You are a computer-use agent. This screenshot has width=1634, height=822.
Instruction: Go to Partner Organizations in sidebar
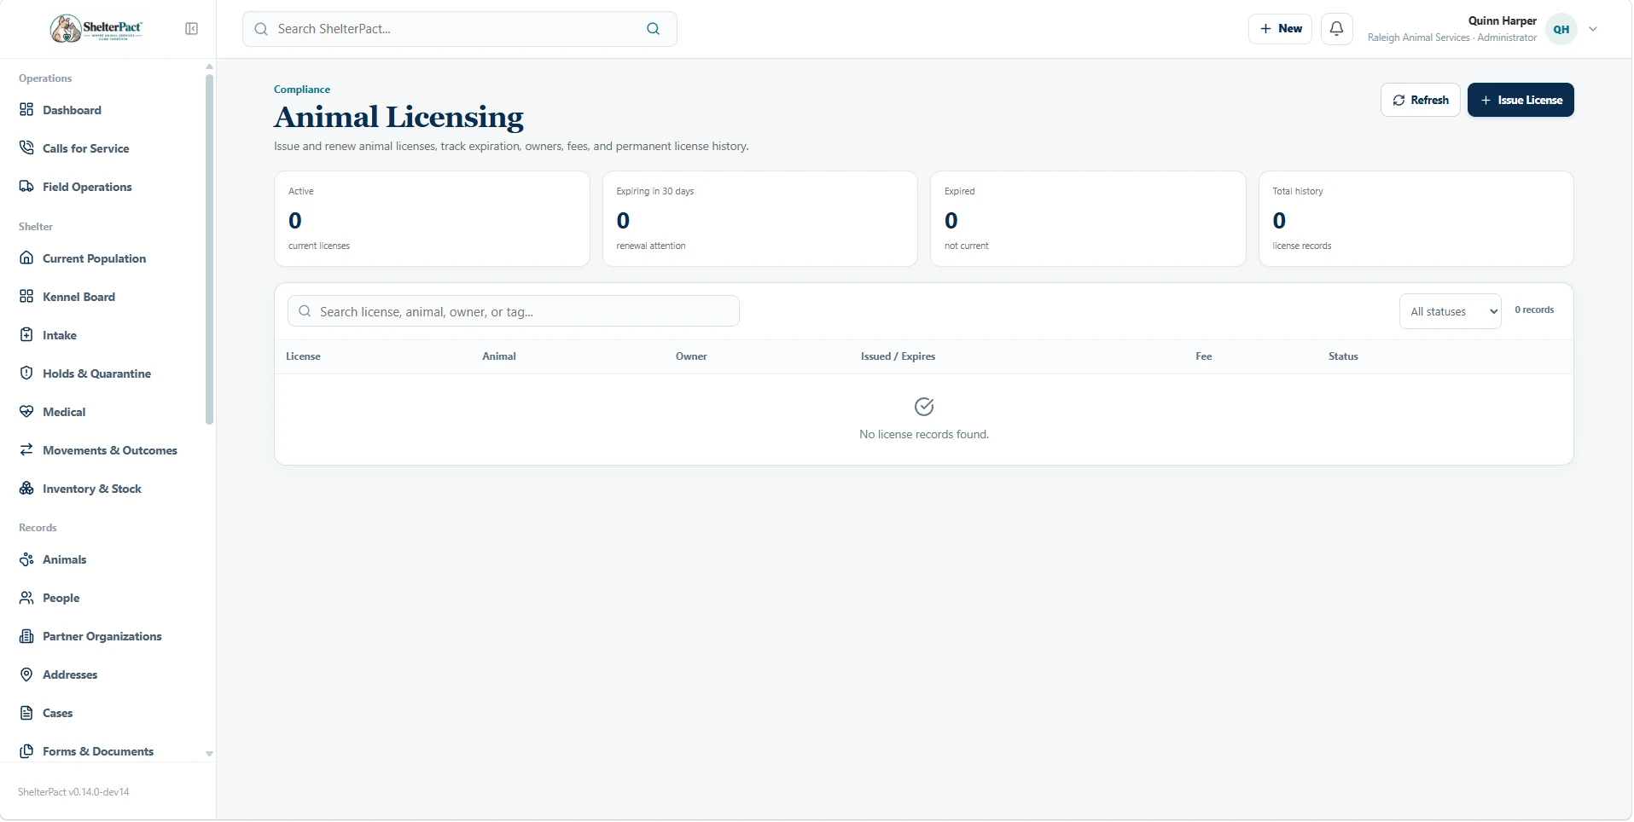point(102,636)
